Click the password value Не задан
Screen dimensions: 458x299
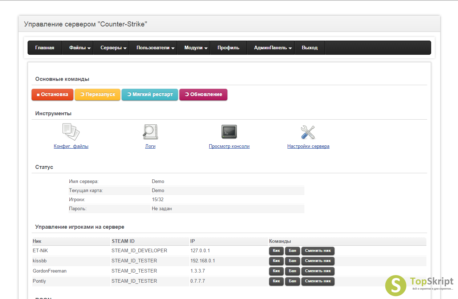pyautogui.click(x=162, y=209)
